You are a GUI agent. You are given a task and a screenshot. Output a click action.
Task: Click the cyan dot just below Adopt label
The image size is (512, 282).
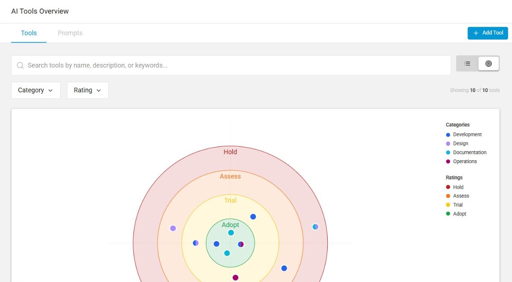231,233
